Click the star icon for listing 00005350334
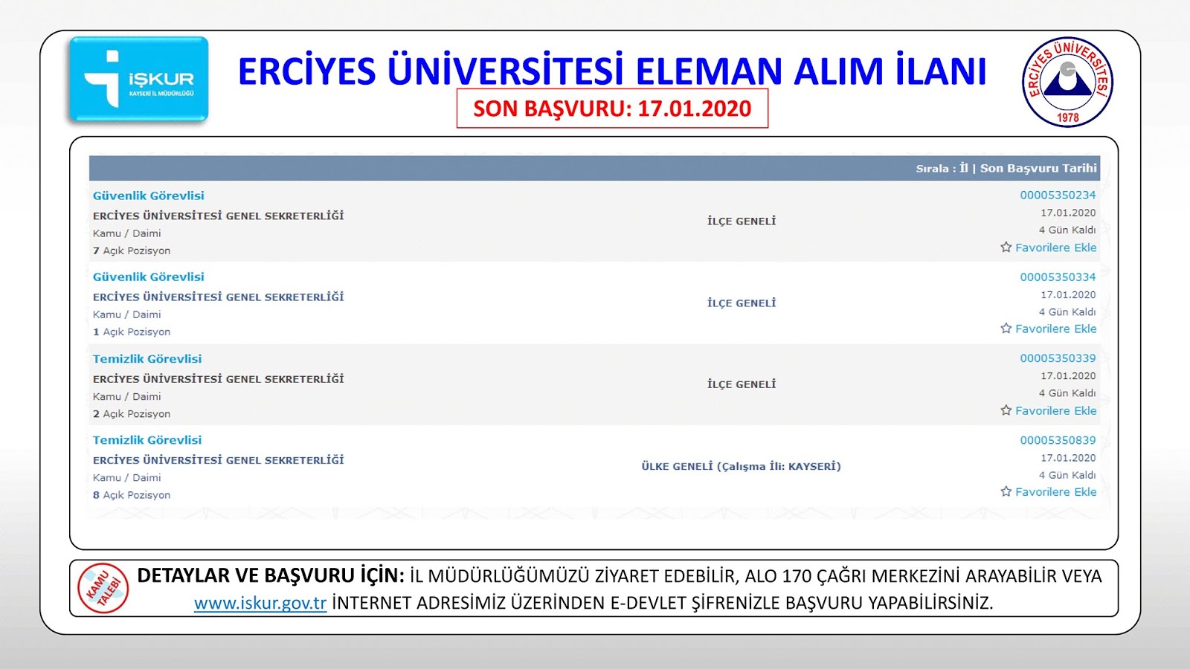 (1006, 328)
